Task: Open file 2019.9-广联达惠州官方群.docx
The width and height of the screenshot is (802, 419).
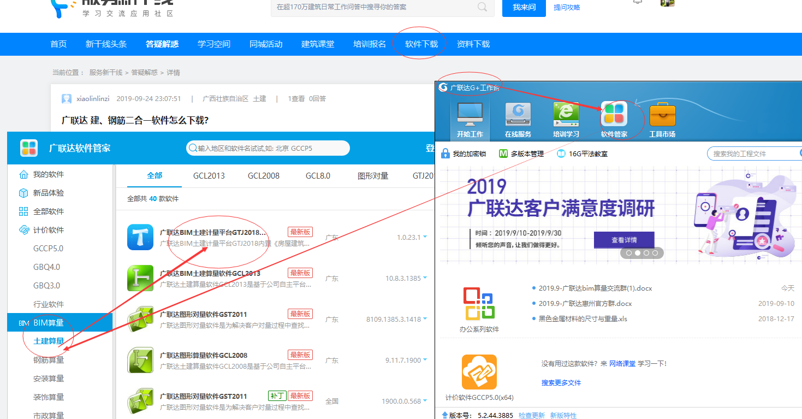Action: point(585,304)
